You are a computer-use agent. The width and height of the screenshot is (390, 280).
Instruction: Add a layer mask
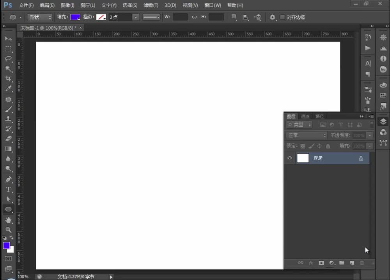point(321,262)
